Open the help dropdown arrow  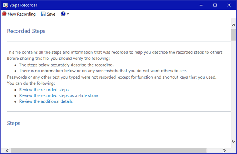click(x=68, y=14)
